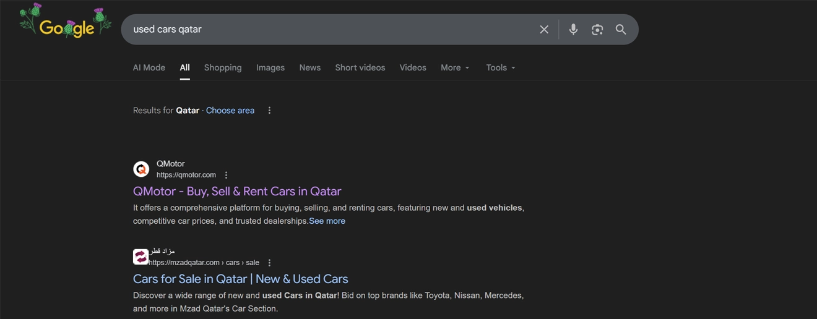Click into the search field with used cars qatar
Viewport: 817px width, 319px height.
tap(328, 30)
